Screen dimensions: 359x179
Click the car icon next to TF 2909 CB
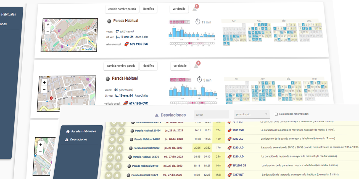pos(230,166)
